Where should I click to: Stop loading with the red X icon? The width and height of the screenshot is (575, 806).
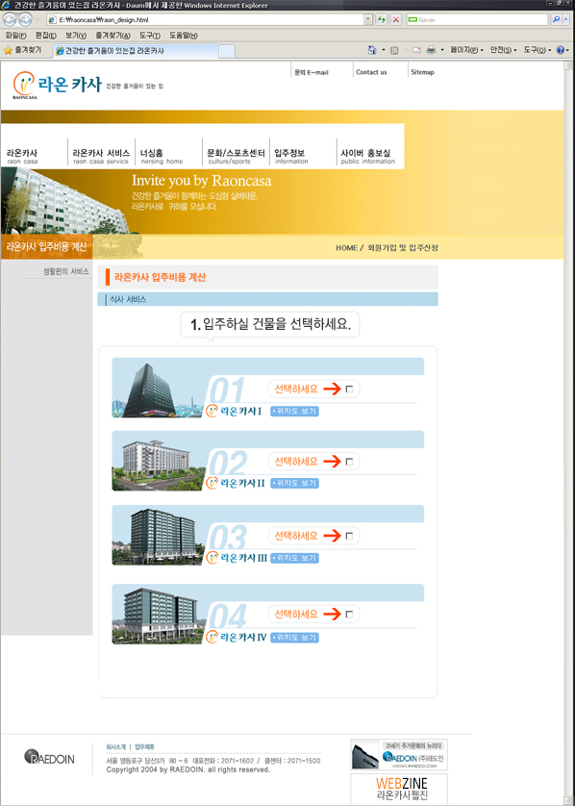(x=395, y=19)
